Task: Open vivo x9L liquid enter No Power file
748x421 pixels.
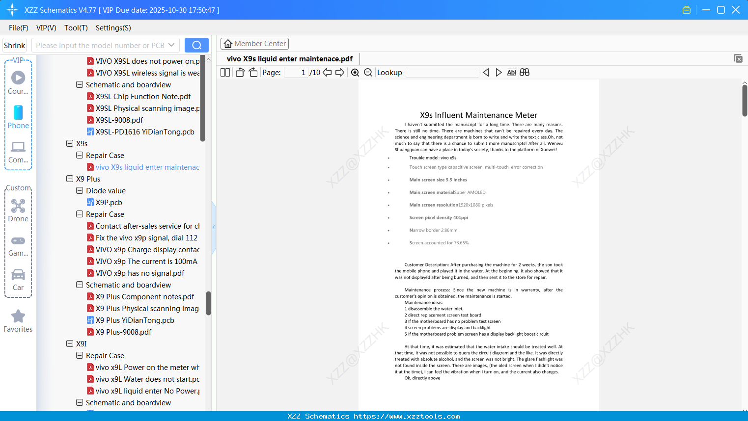Action: pos(143,391)
